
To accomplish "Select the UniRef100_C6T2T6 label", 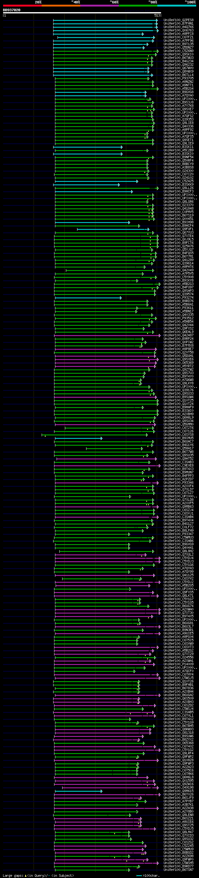I will pos(178,428).
